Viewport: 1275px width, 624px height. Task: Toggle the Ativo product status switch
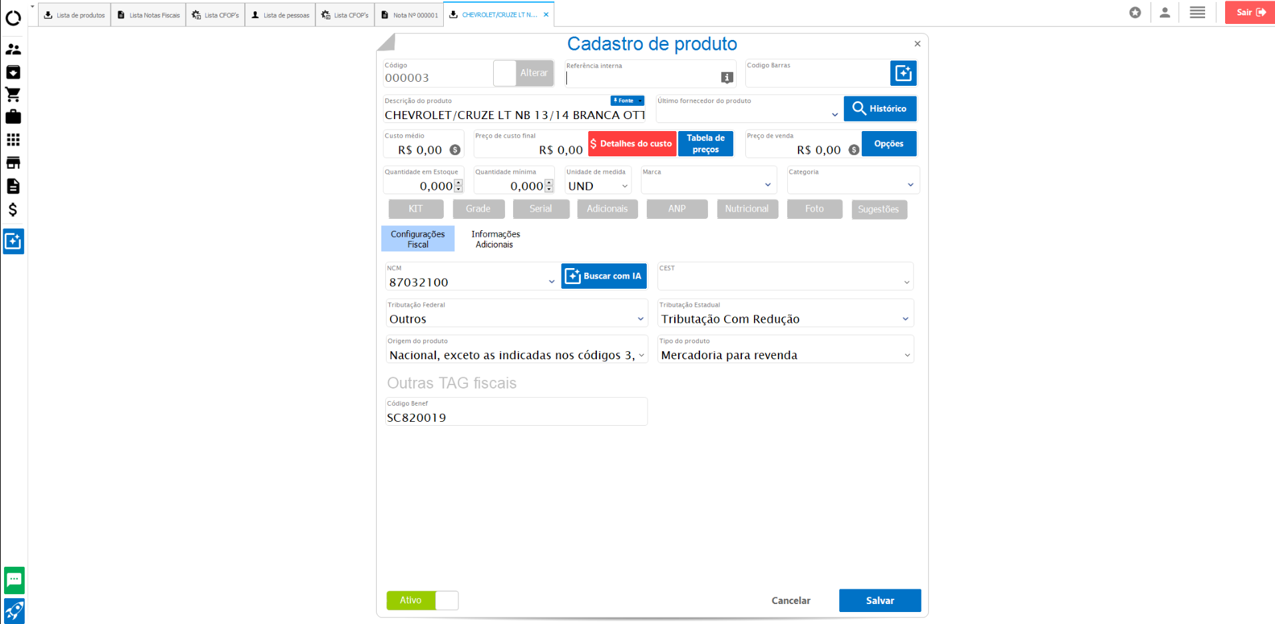[x=423, y=600]
